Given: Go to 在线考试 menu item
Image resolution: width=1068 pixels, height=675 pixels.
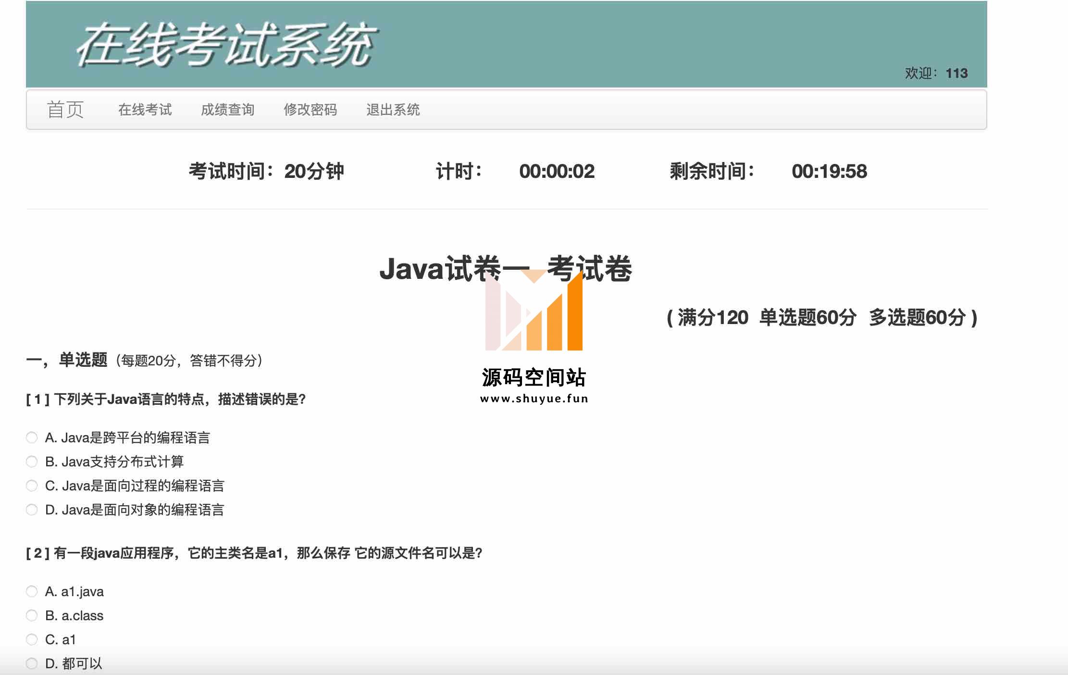Looking at the screenshot, I should pos(145,110).
